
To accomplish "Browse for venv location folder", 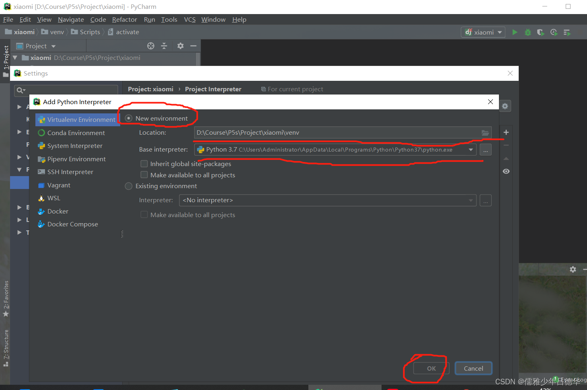I will coord(485,133).
